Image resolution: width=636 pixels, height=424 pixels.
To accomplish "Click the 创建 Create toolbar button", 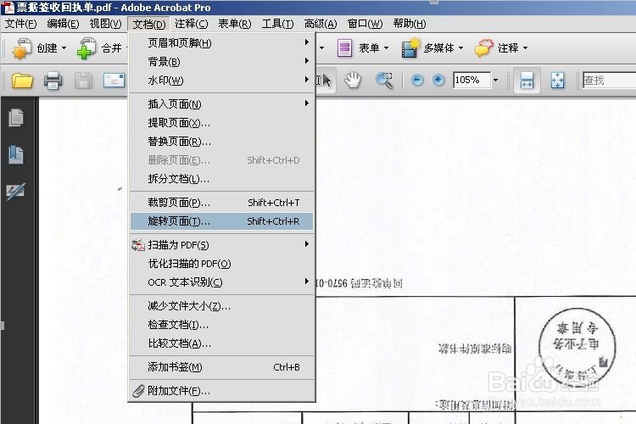I will click(x=39, y=48).
